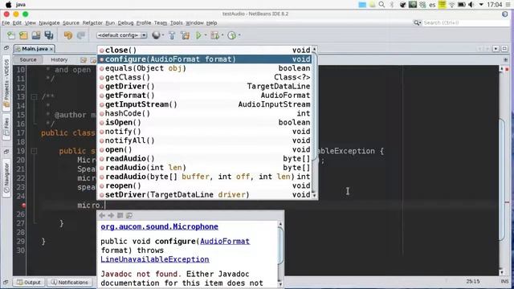Select the Main.java editor tab
The height and width of the screenshot is (289, 514).
[35, 48]
